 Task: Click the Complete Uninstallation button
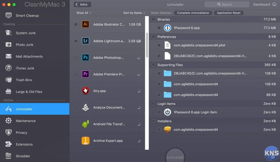(193, 13)
